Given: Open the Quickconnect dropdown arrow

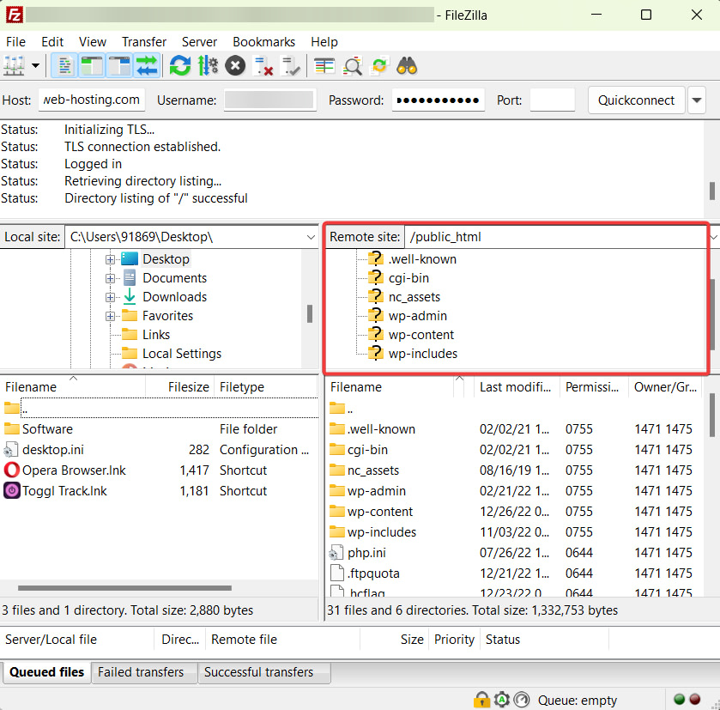Looking at the screenshot, I should (x=697, y=100).
